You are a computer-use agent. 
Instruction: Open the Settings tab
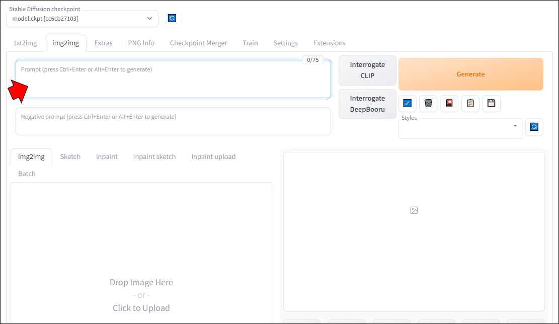pos(286,43)
